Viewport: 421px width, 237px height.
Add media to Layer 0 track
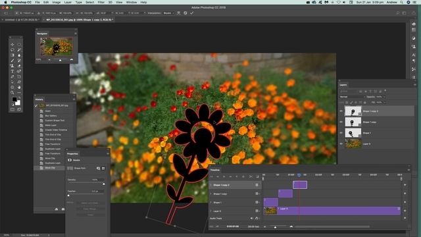point(405,211)
